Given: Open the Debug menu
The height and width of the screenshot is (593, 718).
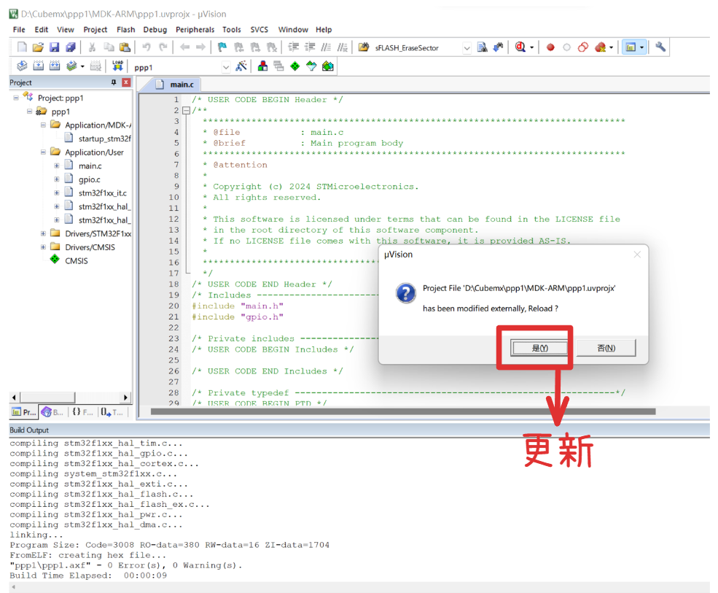Looking at the screenshot, I should [x=155, y=29].
